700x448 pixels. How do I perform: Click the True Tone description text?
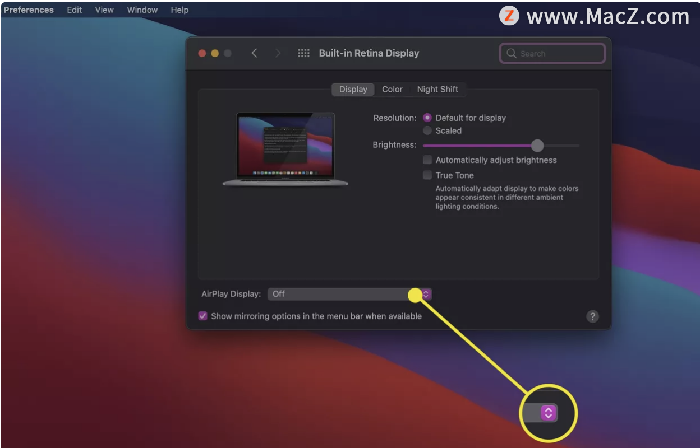(507, 198)
